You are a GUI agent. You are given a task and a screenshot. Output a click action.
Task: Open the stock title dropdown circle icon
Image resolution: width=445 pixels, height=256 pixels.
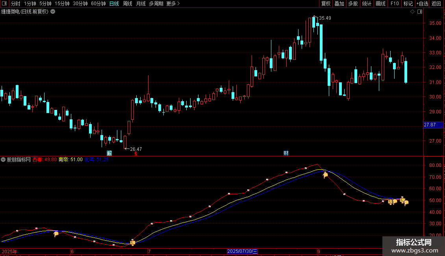53,12
